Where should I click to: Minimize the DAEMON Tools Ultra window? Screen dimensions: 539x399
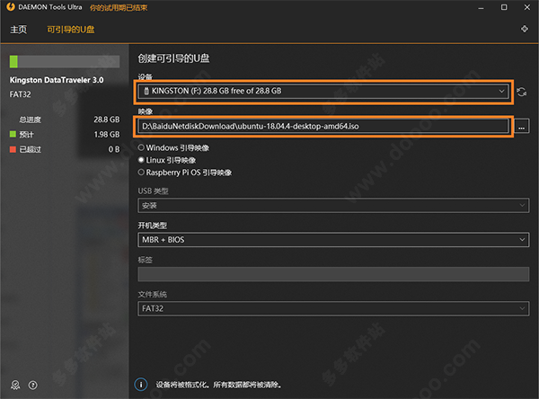point(481,7)
